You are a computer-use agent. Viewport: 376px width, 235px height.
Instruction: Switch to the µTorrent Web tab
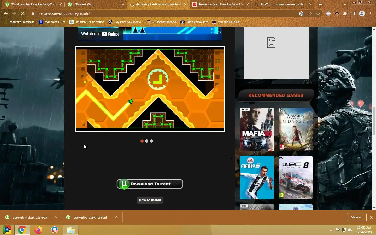[96, 4]
